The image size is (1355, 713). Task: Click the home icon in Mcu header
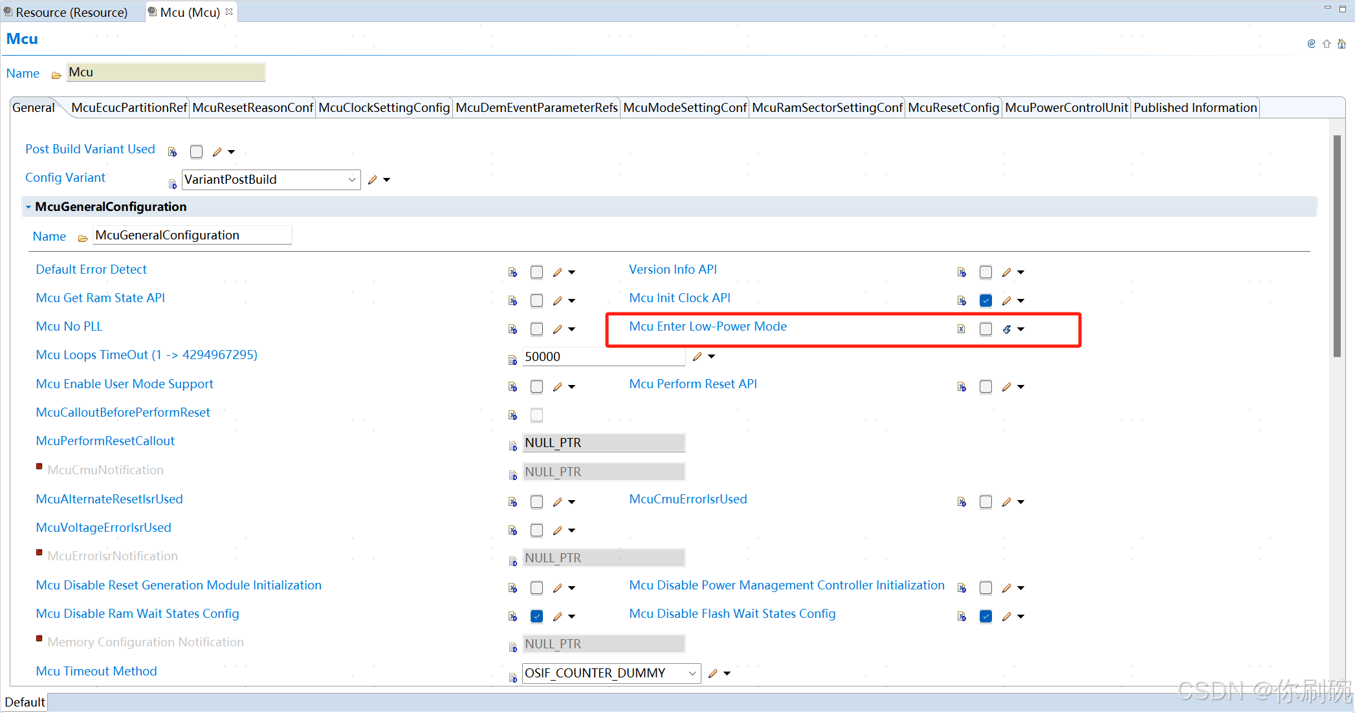tap(1341, 44)
